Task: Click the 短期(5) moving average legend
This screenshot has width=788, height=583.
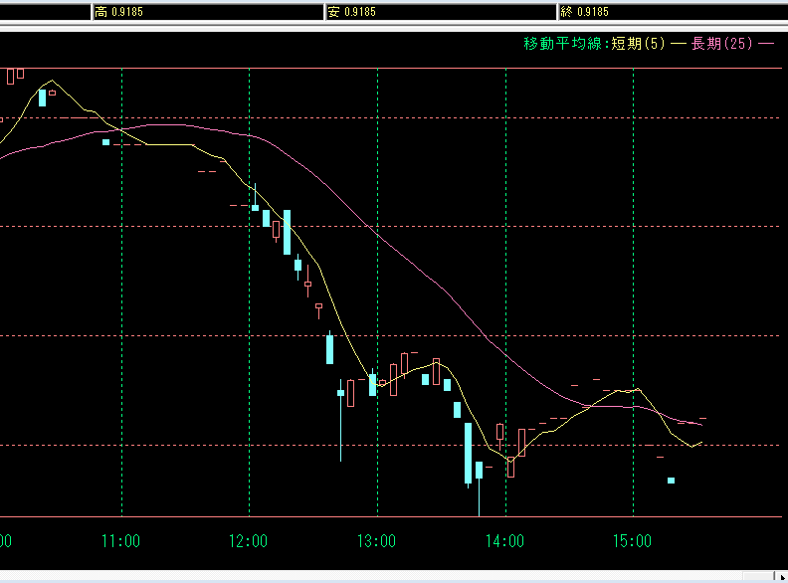Action: point(649,44)
